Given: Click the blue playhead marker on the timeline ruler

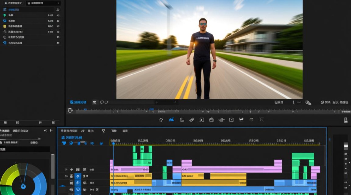Looking at the screenshot, I should [x=113, y=143].
